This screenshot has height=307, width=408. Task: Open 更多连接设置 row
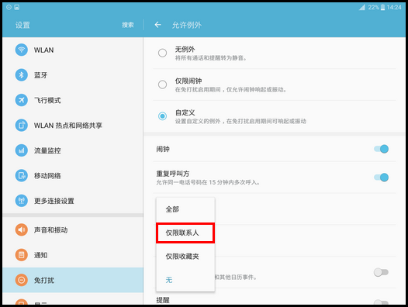click(73, 201)
